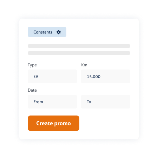Click the first gray placeholder bar
The height and width of the screenshot is (158, 158).
(79, 46)
